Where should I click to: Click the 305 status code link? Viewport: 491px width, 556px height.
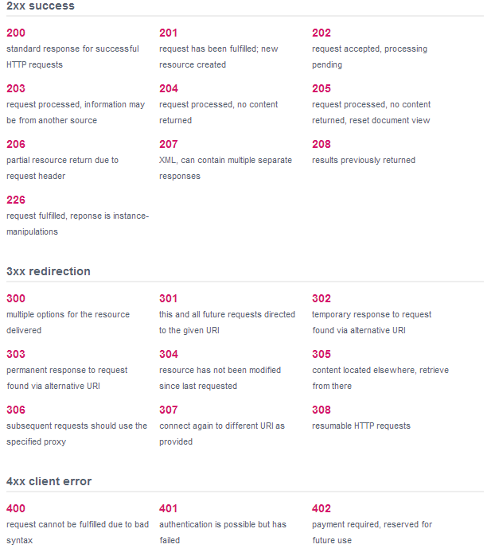tap(321, 354)
